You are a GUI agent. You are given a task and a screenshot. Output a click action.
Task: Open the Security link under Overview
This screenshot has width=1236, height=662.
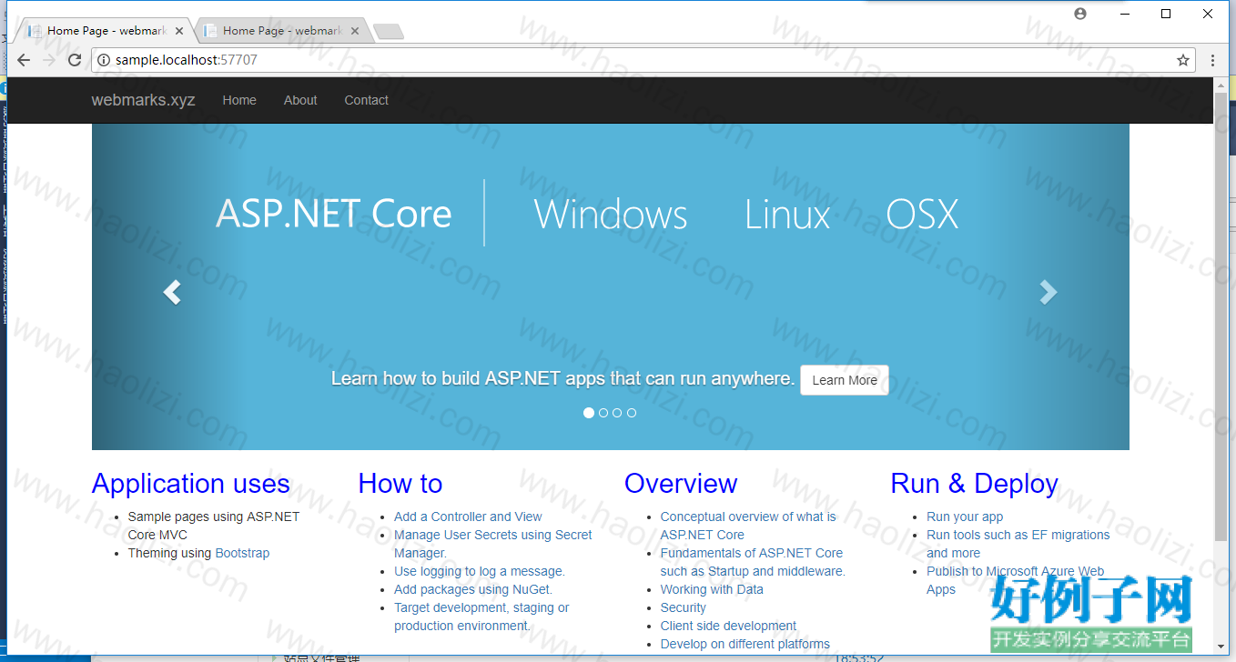pyautogui.click(x=683, y=607)
